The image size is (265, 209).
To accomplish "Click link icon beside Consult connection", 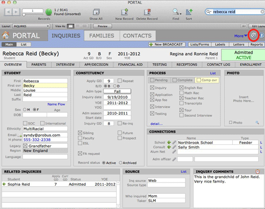I will click(x=174, y=147).
